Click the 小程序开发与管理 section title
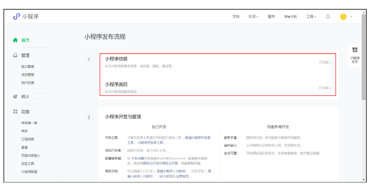Screen dimensions: 378x184 (x=123, y=117)
